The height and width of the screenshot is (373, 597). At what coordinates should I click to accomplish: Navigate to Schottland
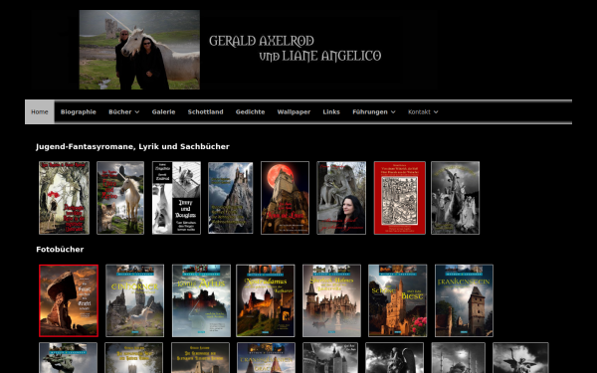pos(205,111)
